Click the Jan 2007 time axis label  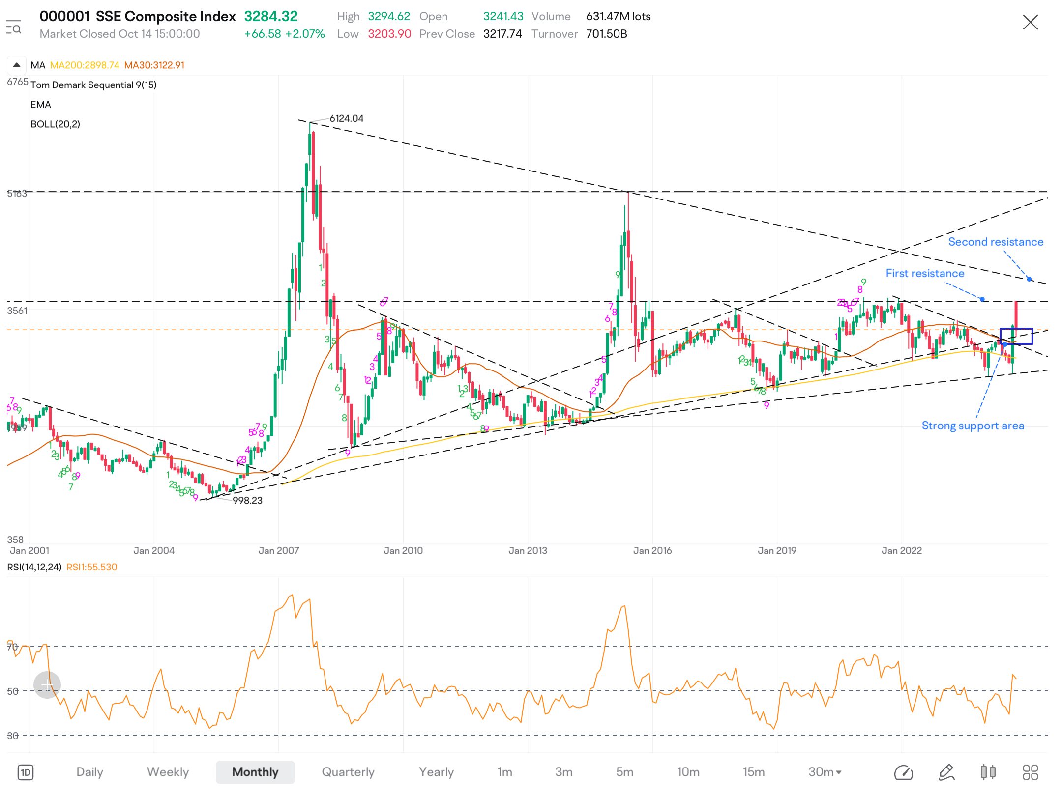point(279,550)
